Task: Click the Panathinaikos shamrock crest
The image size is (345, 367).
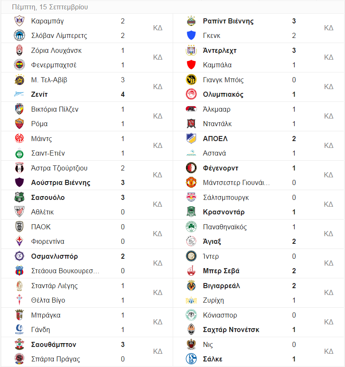Action: pyautogui.click(x=191, y=227)
